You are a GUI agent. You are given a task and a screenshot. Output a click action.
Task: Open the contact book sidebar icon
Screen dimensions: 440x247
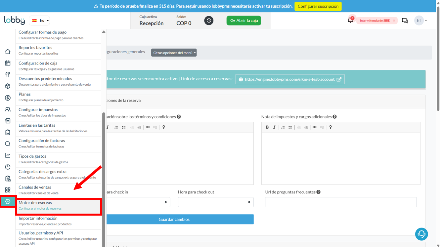pyautogui.click(x=8, y=121)
